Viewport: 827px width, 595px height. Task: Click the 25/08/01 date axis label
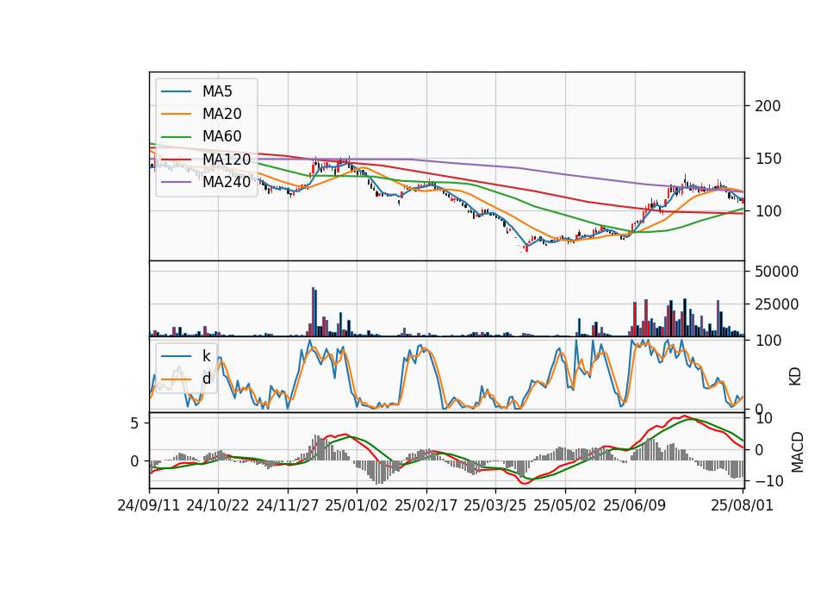(x=742, y=505)
